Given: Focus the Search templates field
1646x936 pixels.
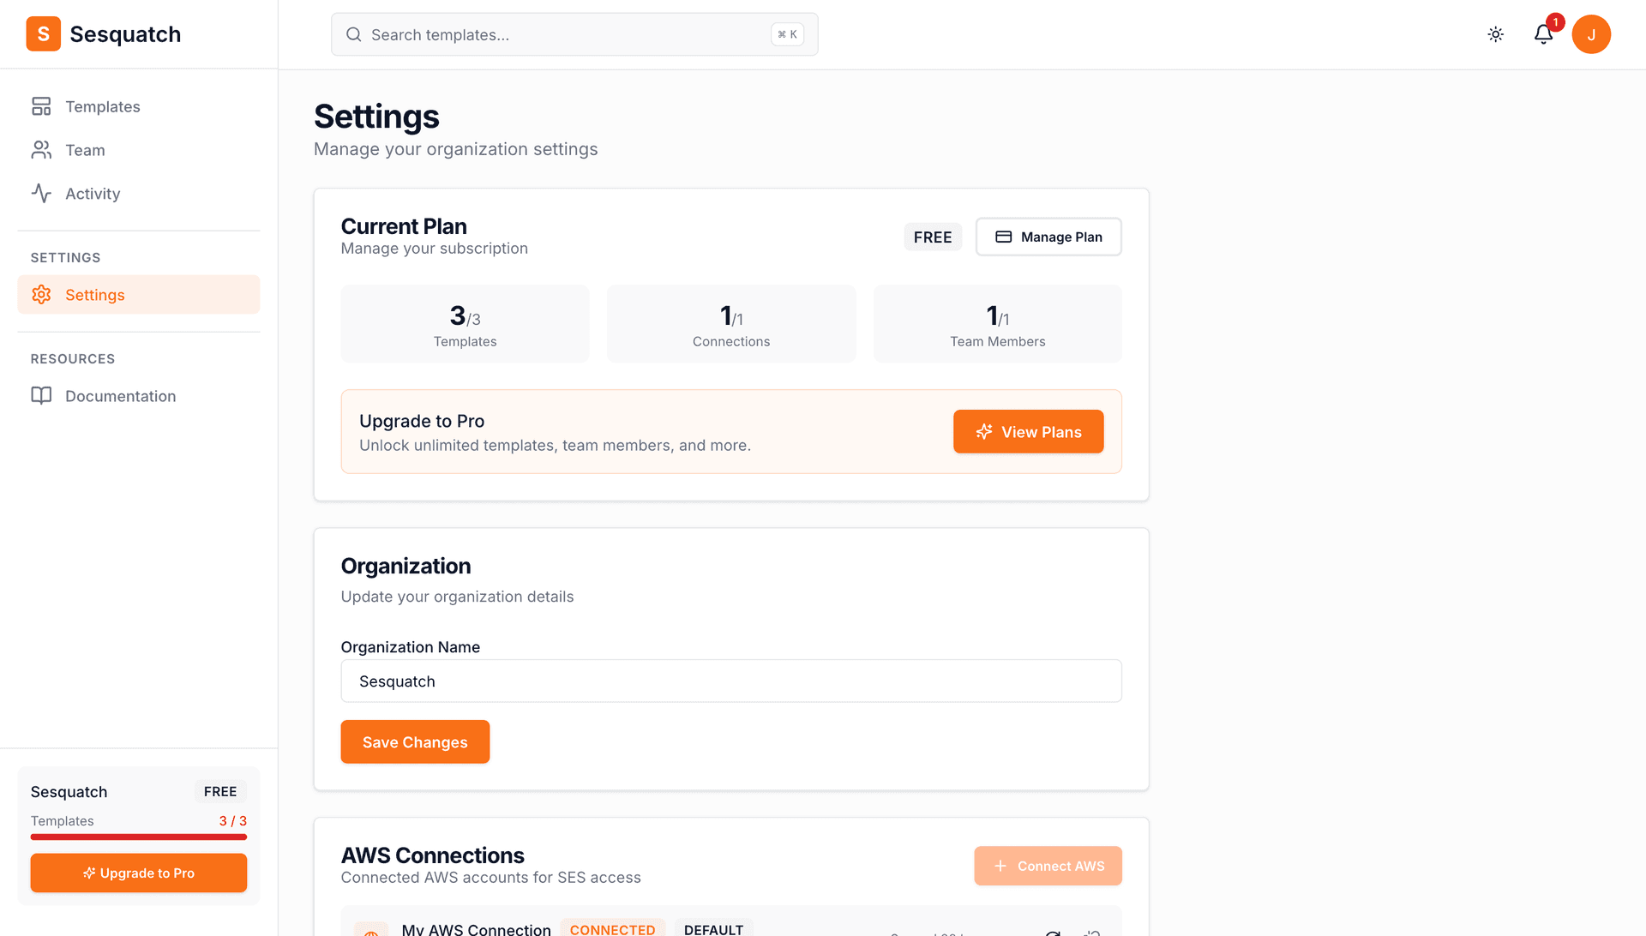Looking at the screenshot, I should (566, 34).
